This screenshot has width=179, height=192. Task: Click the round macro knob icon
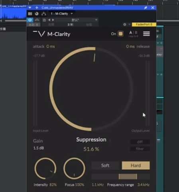coord(37,14)
